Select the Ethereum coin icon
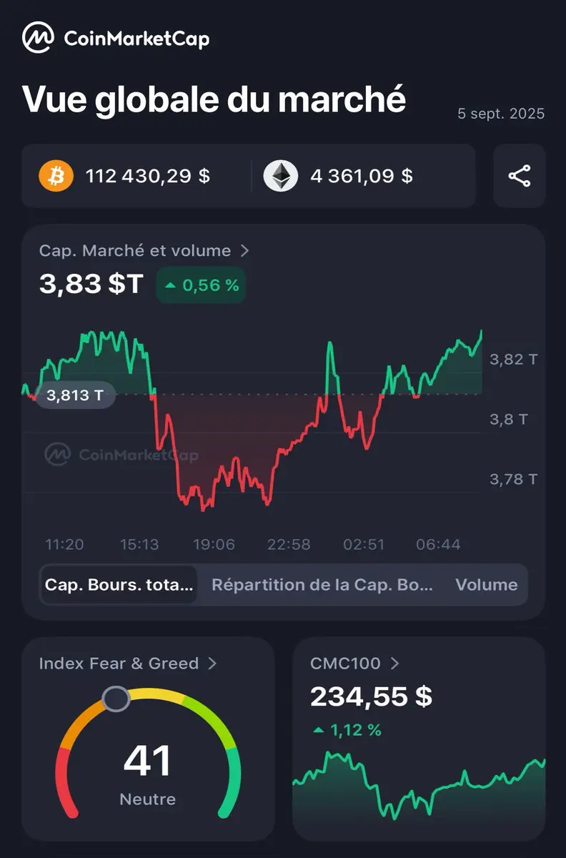The width and height of the screenshot is (566, 858). click(281, 176)
